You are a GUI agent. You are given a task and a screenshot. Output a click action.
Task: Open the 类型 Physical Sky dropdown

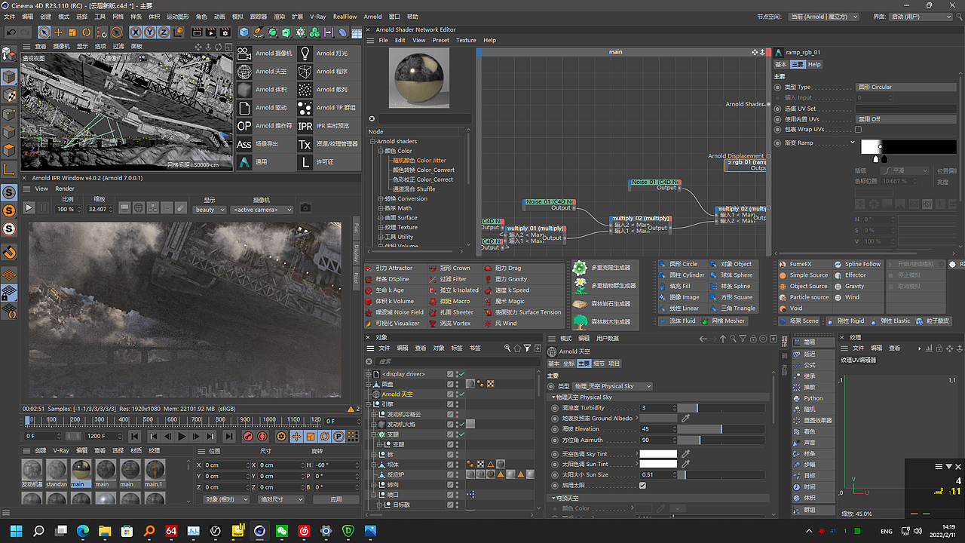612,386
